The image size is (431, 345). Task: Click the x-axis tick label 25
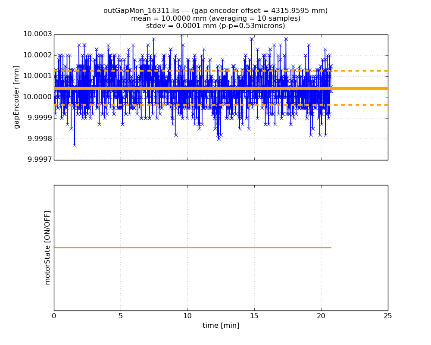387,316
